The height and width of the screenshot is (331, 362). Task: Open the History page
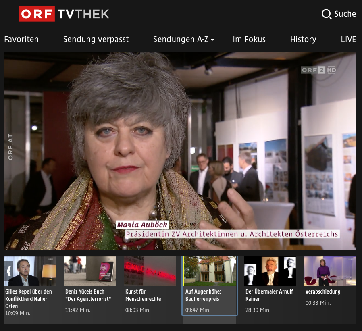[x=303, y=39]
